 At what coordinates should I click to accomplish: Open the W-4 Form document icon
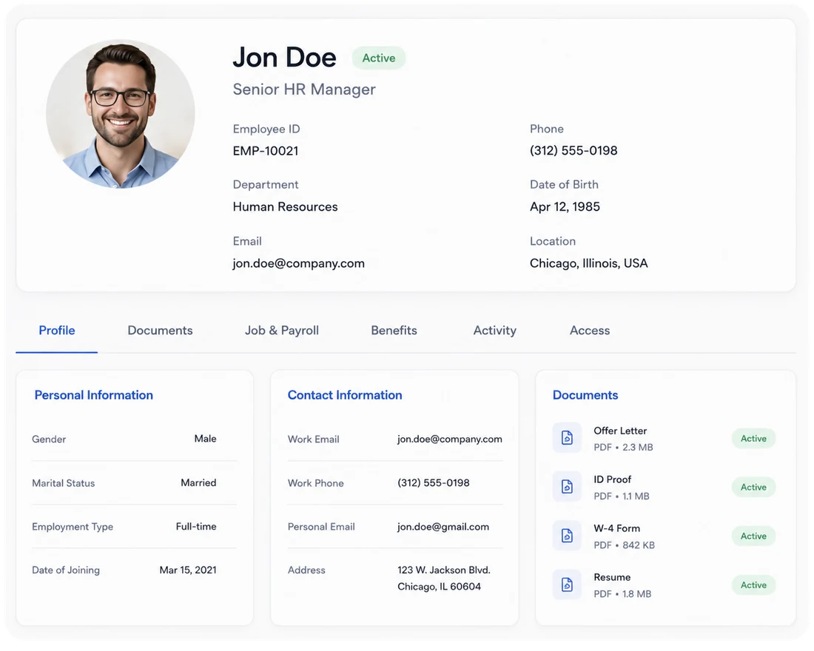[x=567, y=536]
